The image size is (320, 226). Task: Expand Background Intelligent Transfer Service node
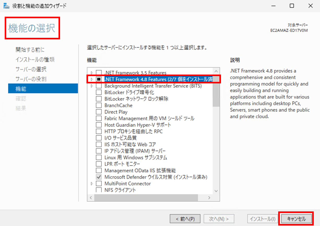(x=92, y=86)
